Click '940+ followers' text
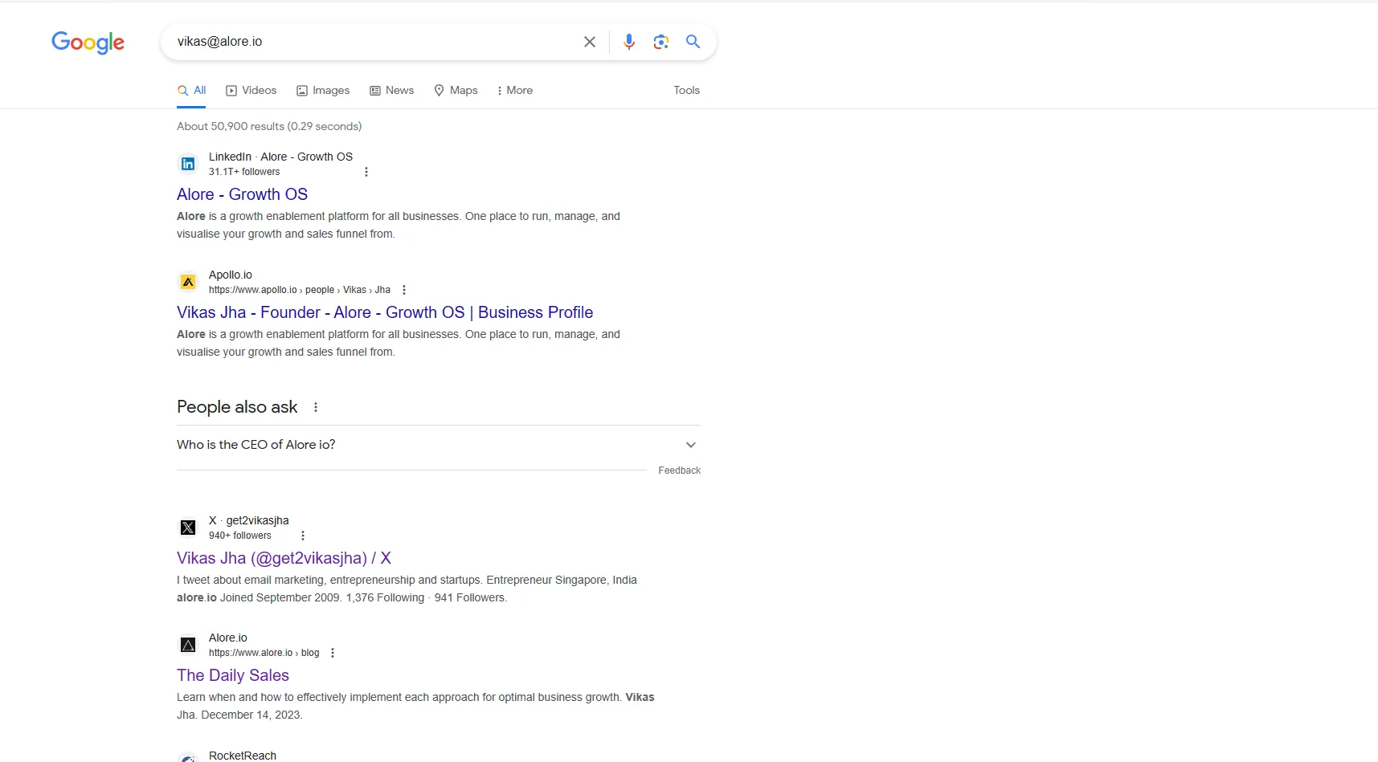This screenshot has height=762, width=1378. tap(240, 536)
